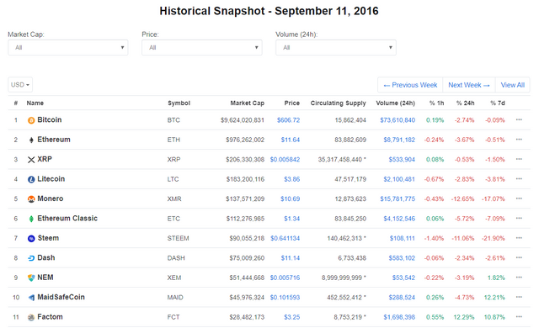Viewport: 539px width, 328px height.
Task: Click the Bitcoin orange logo icon
Action: [31, 120]
